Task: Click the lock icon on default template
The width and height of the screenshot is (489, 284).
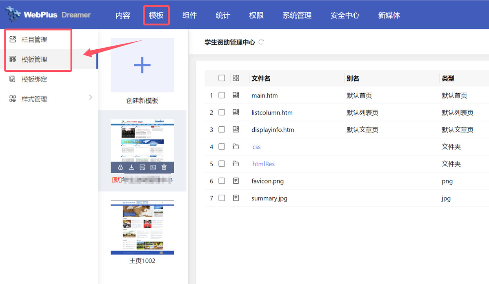Action: tap(120, 167)
